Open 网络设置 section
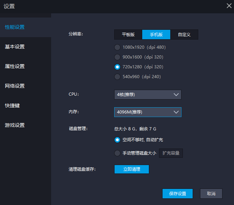The image size is (234, 205). (x=15, y=86)
